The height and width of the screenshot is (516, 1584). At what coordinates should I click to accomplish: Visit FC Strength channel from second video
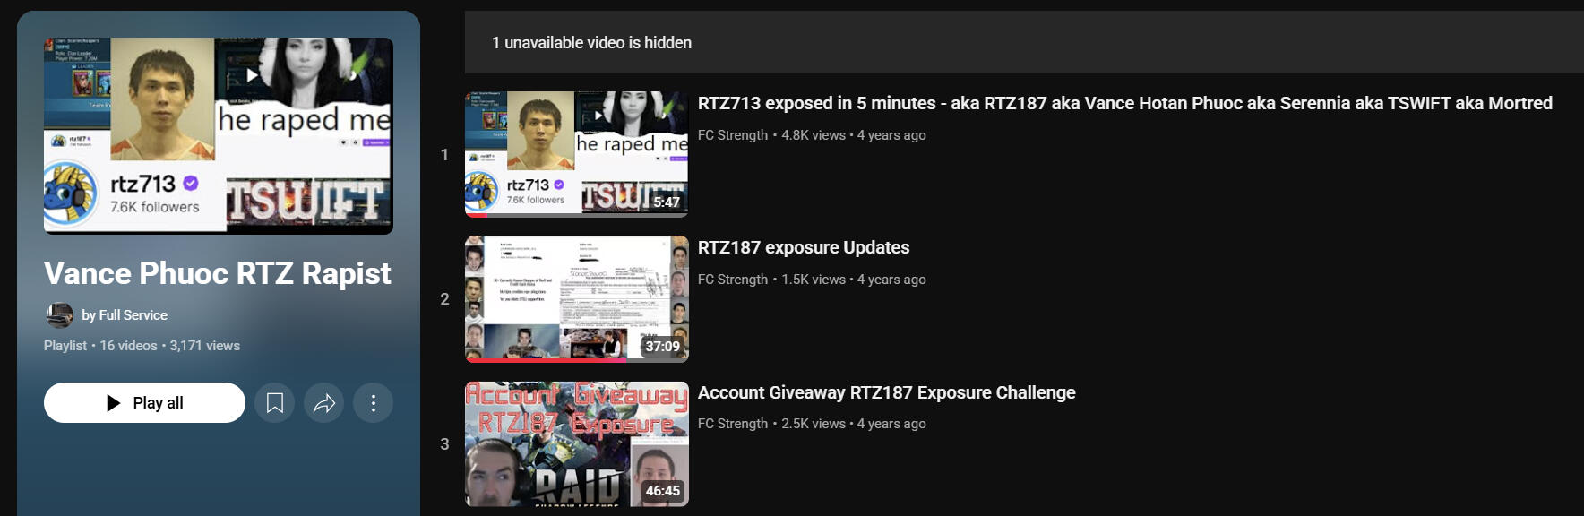click(733, 279)
